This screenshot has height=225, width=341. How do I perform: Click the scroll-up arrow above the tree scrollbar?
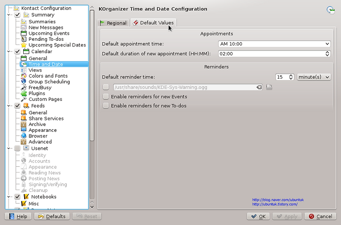(x=92, y=7)
